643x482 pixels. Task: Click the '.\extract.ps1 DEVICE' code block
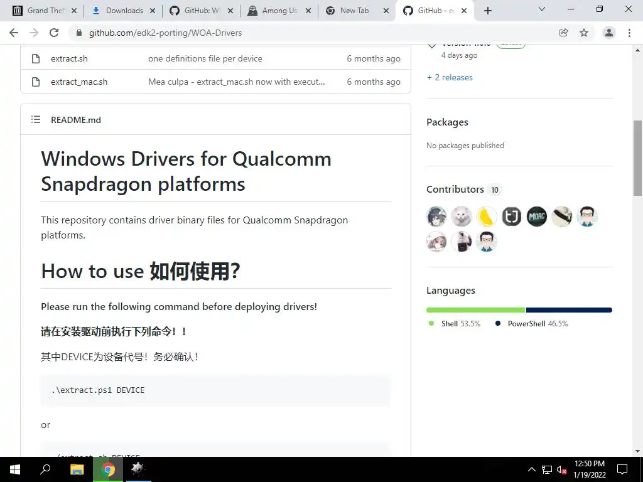(x=216, y=390)
